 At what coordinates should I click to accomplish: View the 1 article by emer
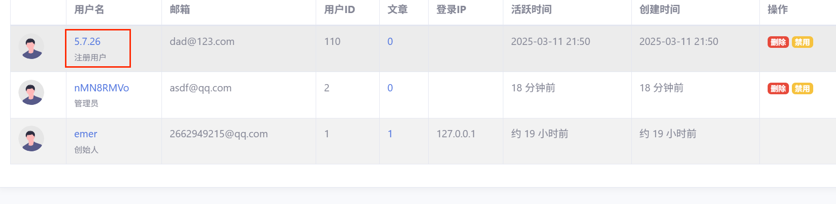pos(390,134)
